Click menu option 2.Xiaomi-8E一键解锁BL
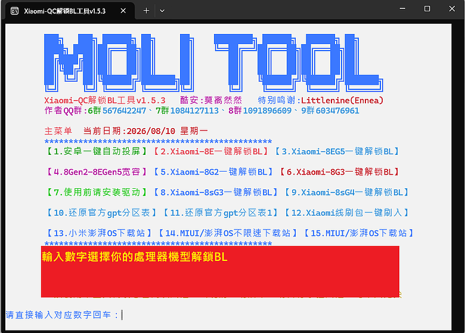This screenshot has width=465, height=333. 211,151
